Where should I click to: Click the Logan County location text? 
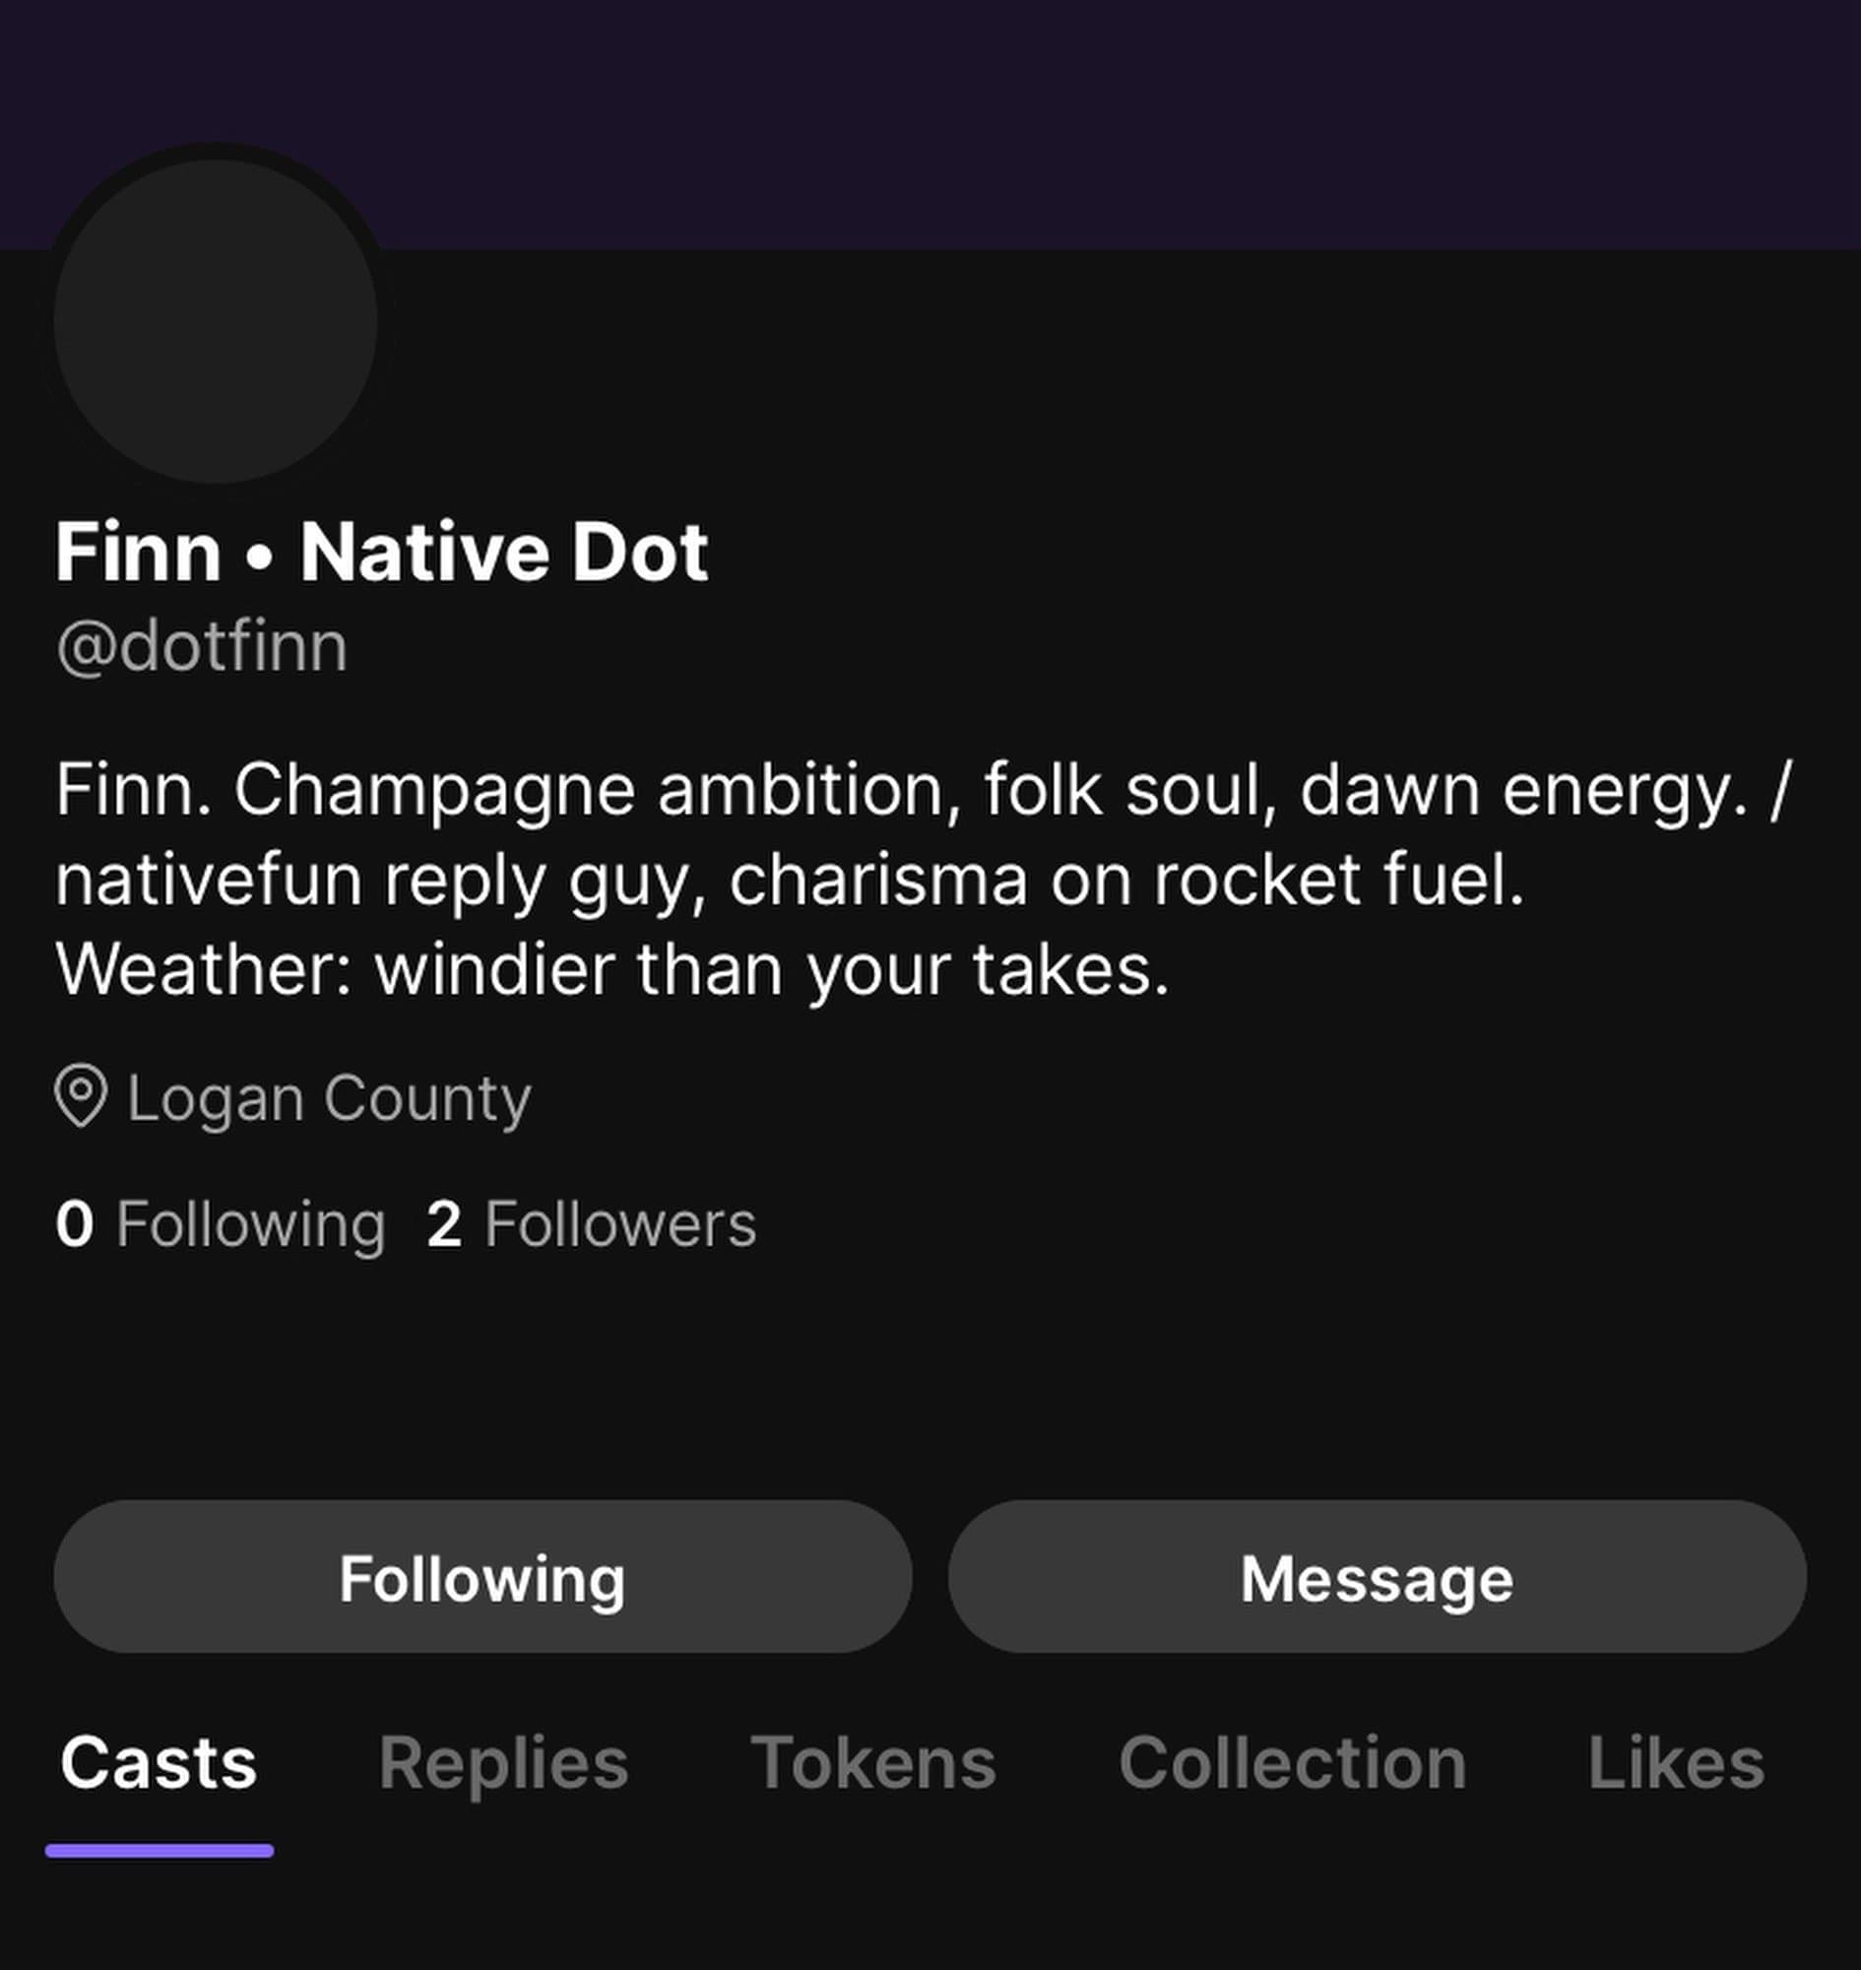point(328,1098)
